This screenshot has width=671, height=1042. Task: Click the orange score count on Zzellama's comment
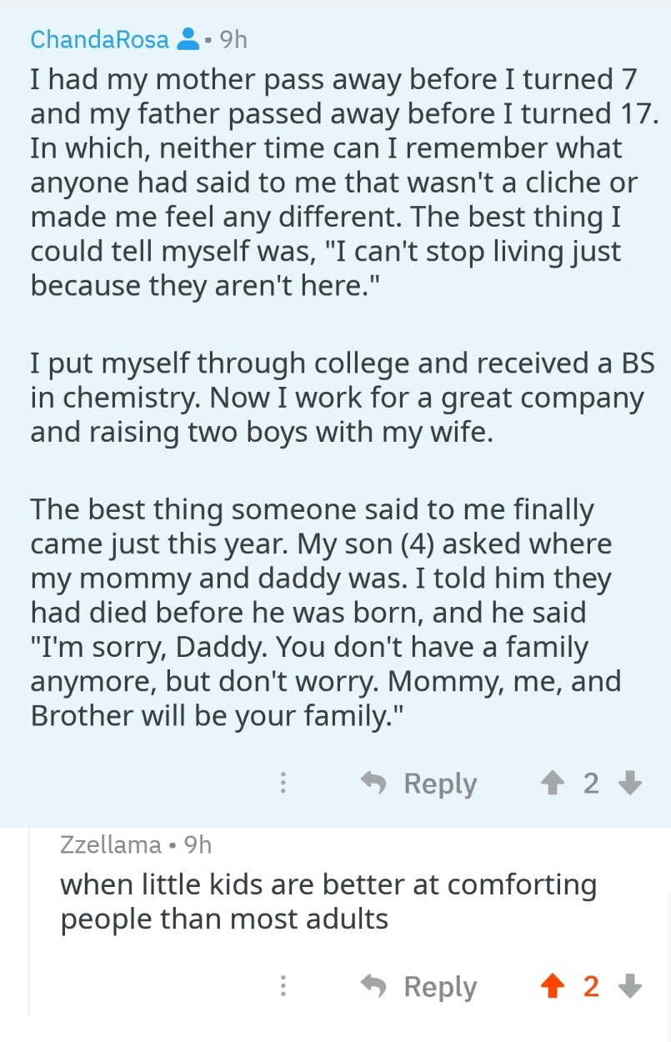point(591,986)
